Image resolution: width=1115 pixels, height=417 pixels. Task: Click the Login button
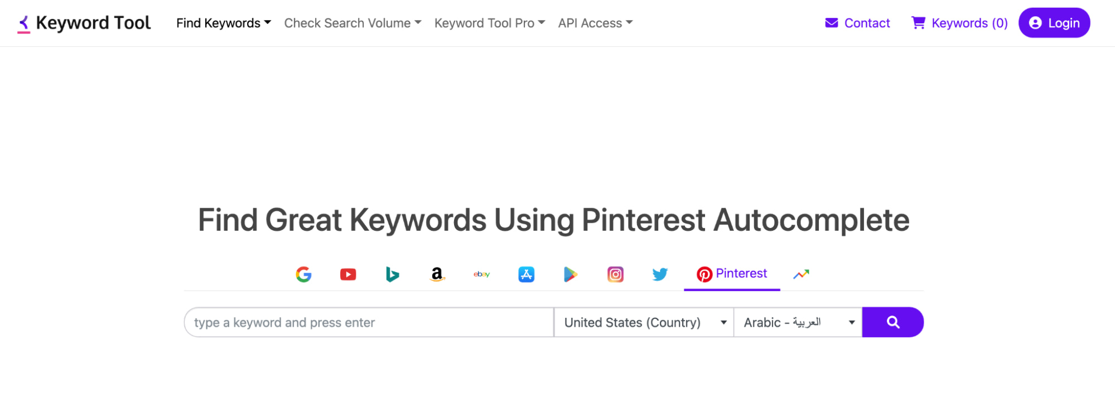click(x=1054, y=23)
